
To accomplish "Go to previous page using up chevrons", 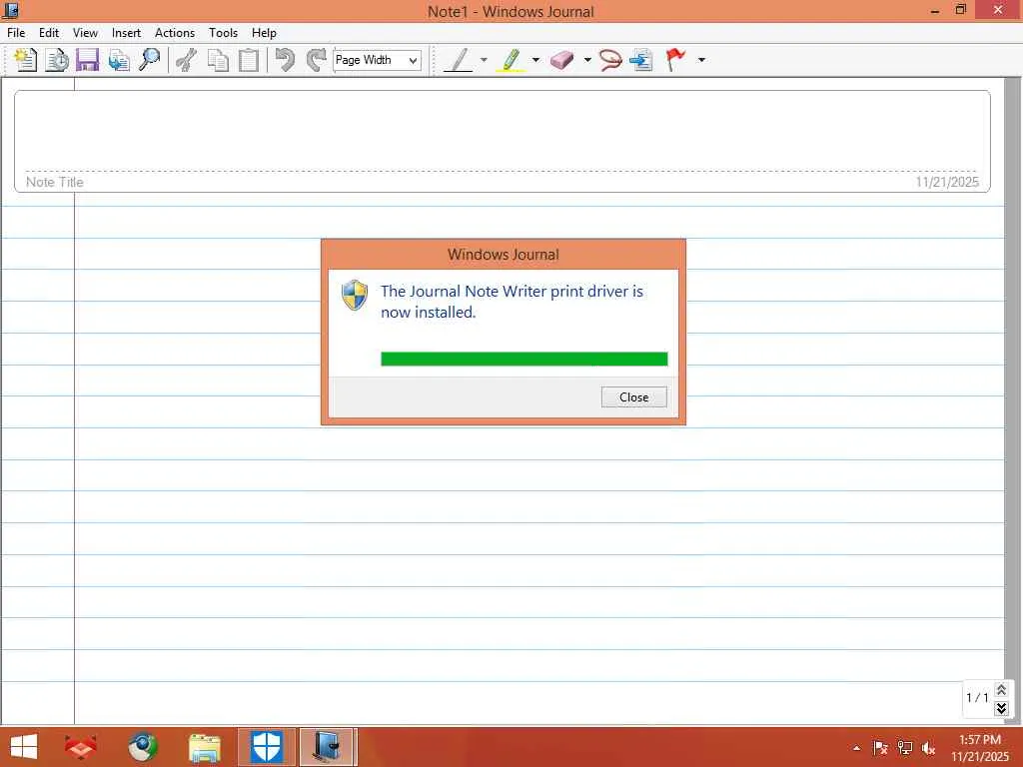I will (1001, 689).
